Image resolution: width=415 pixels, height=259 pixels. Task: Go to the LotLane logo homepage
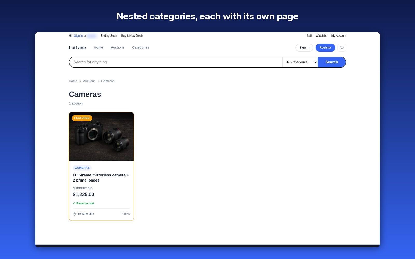click(77, 48)
